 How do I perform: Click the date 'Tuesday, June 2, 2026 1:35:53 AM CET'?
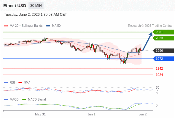[35, 15]
